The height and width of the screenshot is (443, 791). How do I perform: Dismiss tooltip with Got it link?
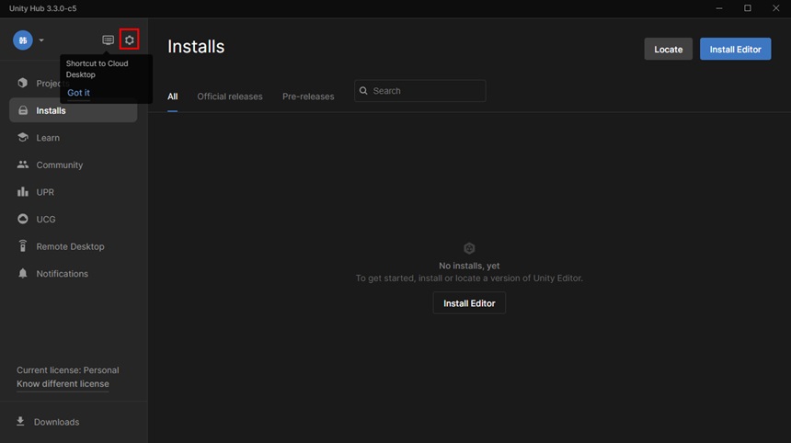78,93
